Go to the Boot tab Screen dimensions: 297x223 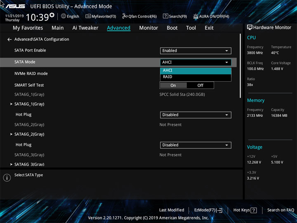pyautogui.click(x=172, y=28)
